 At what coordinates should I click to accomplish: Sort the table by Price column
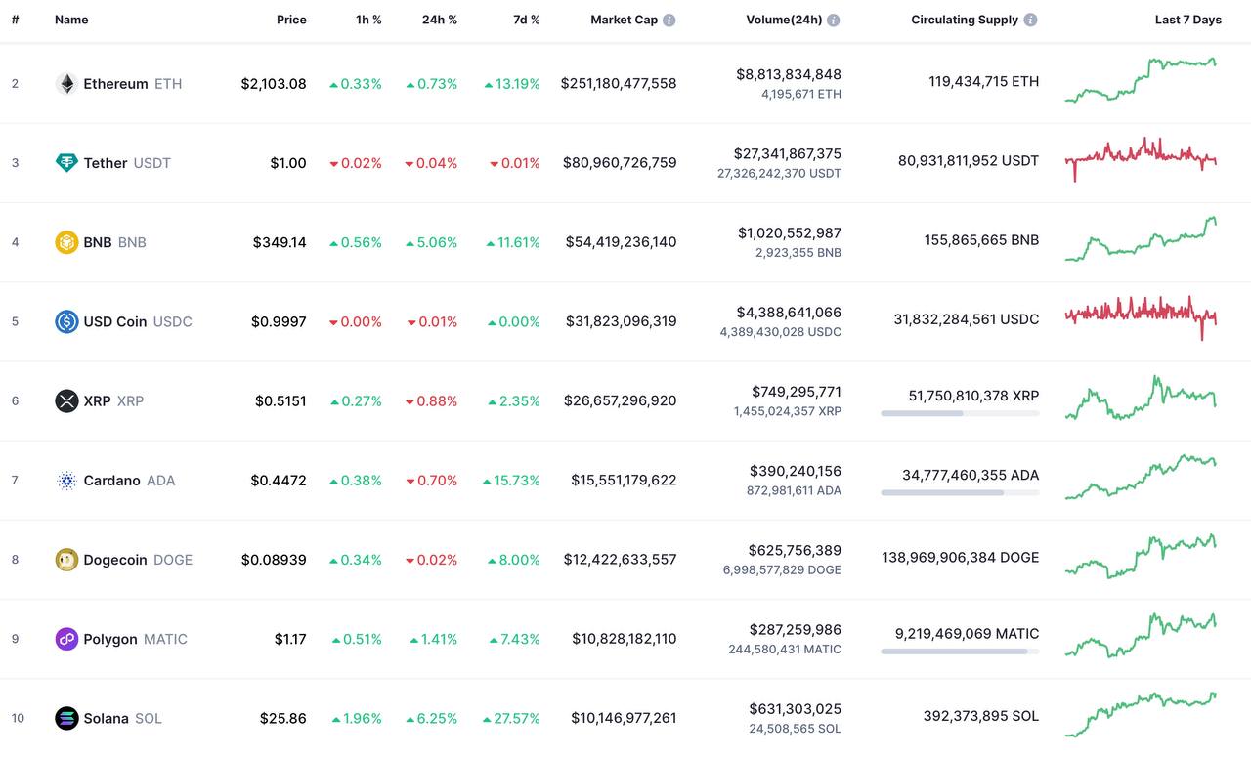pyautogui.click(x=291, y=20)
